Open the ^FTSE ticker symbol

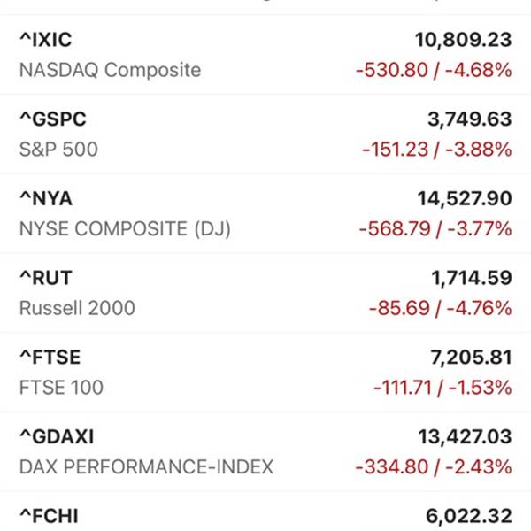coord(50,358)
